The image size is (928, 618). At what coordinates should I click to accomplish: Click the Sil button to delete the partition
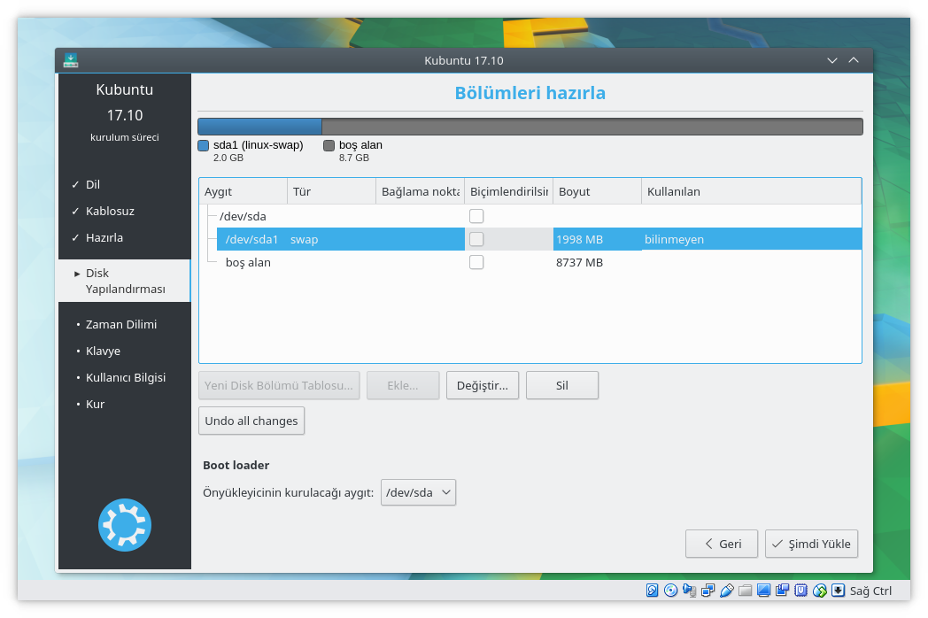(561, 385)
